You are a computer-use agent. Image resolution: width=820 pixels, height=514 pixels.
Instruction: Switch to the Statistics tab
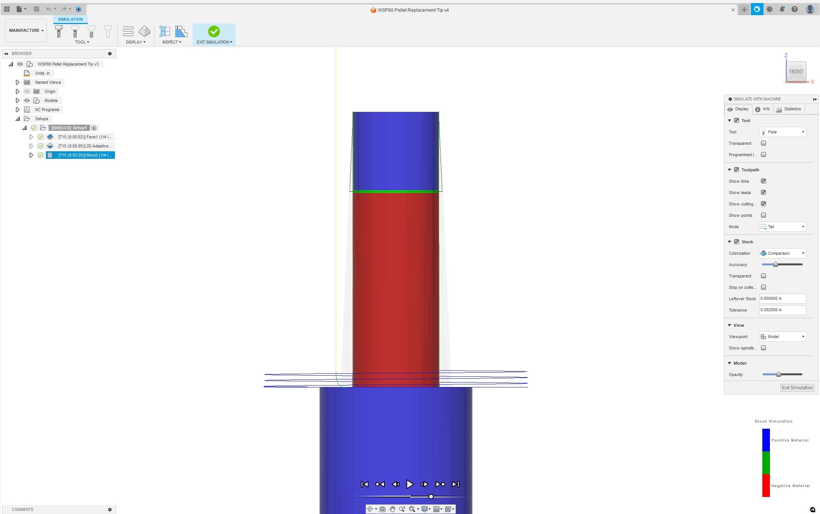(789, 109)
